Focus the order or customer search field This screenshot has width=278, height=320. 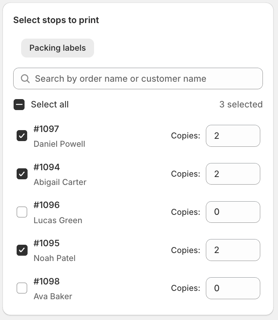tap(138, 79)
